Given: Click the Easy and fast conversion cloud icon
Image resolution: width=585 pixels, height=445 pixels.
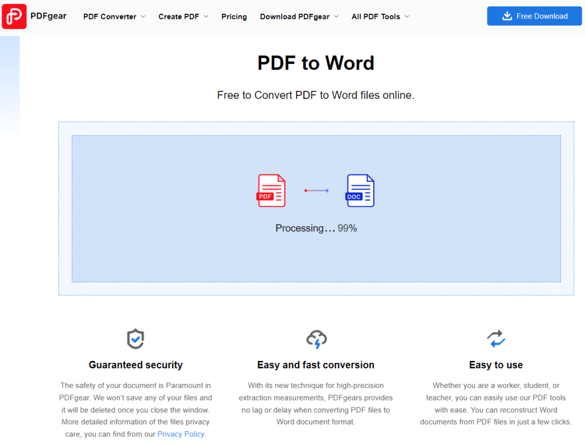Looking at the screenshot, I should coord(315,339).
